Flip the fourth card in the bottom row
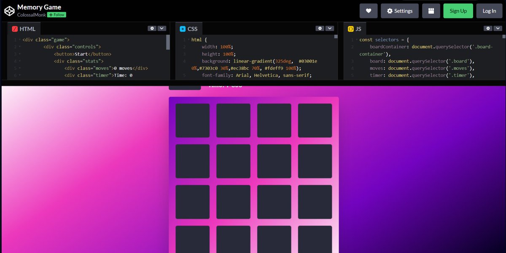The height and width of the screenshot is (253, 506). [x=315, y=240]
